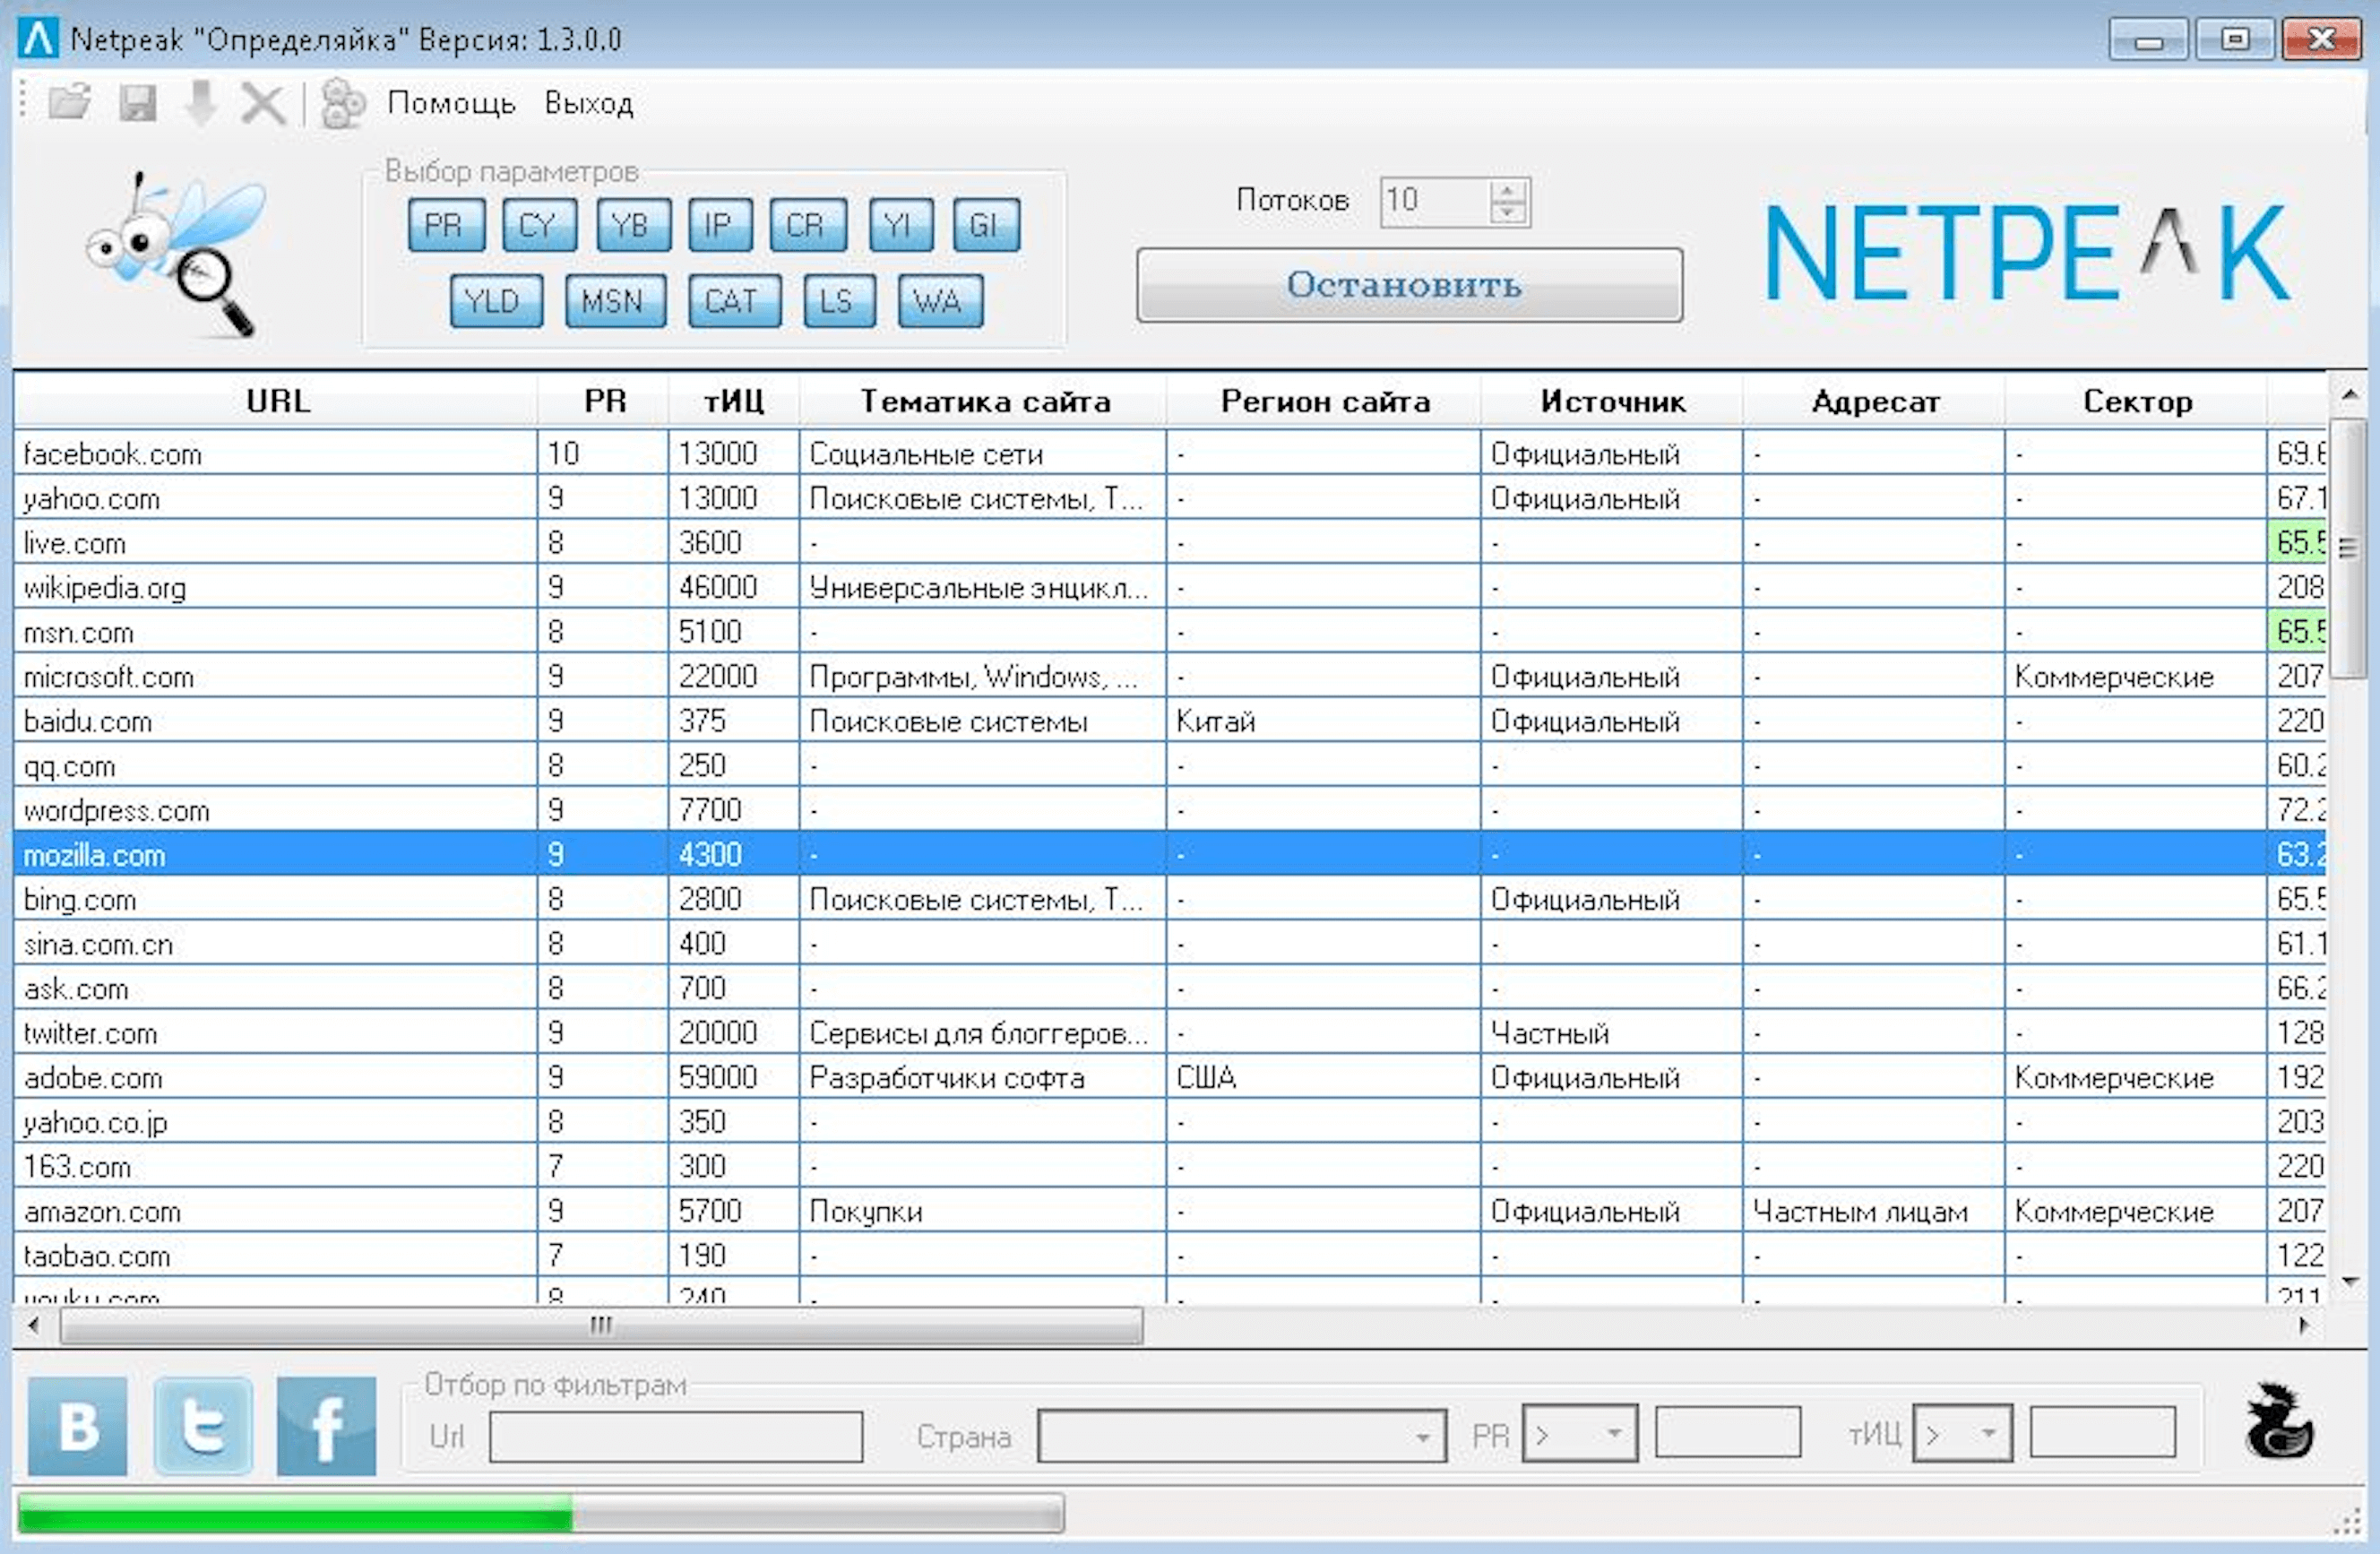Toggle the IP parameter button

(x=720, y=225)
